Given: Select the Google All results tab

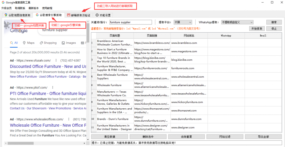Looking at the screenshot, I should (x=14, y=43).
